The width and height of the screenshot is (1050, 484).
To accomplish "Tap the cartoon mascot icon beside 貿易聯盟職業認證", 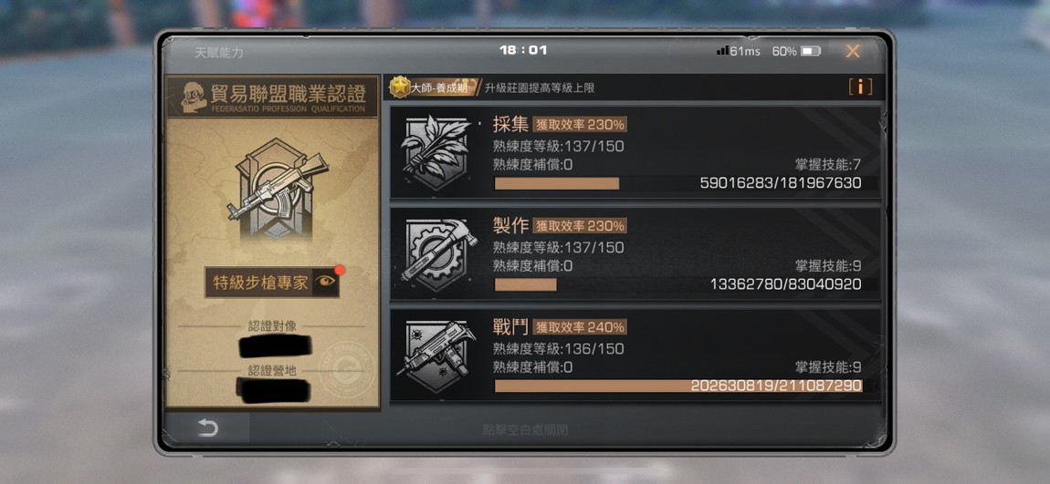I will click(192, 97).
